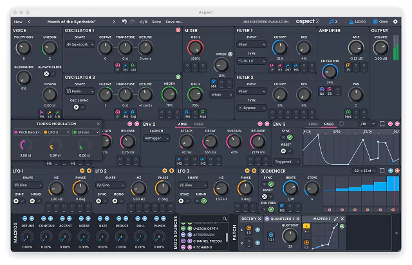
Task: Close the Quantizer 1 patch module
Action: coord(297,218)
